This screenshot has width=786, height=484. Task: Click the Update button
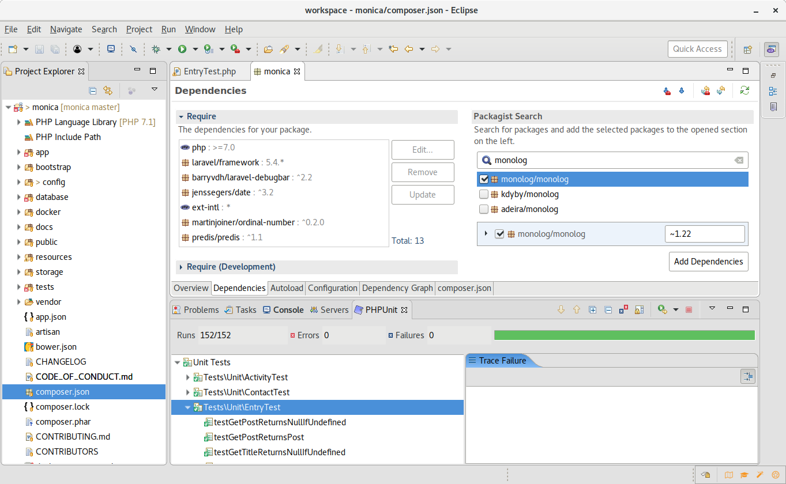tap(423, 195)
